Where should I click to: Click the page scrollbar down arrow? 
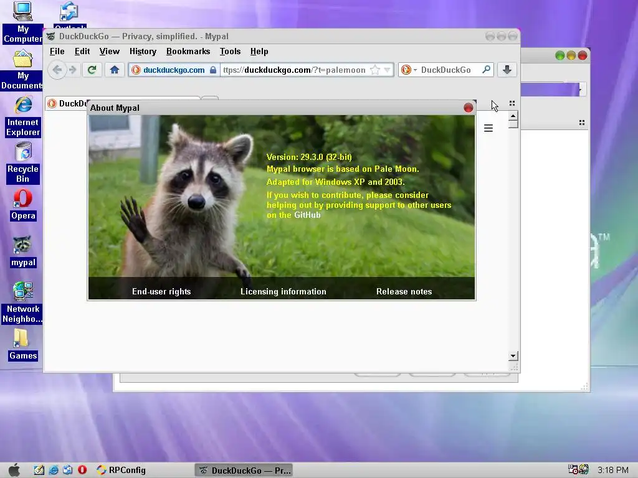click(513, 356)
